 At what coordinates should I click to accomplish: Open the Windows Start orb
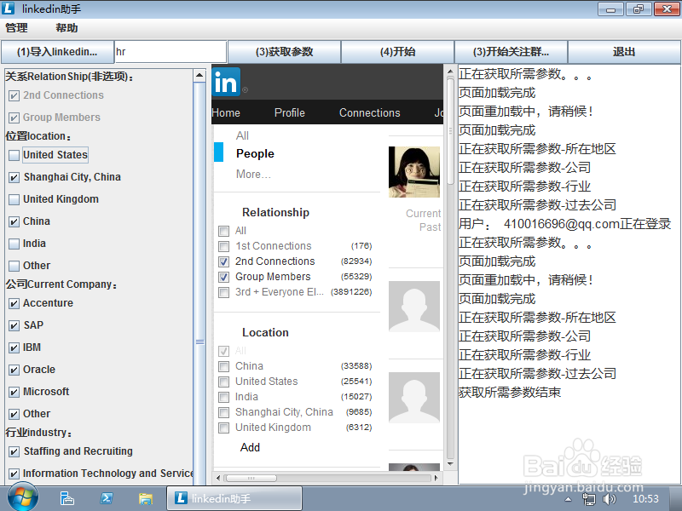point(23,498)
